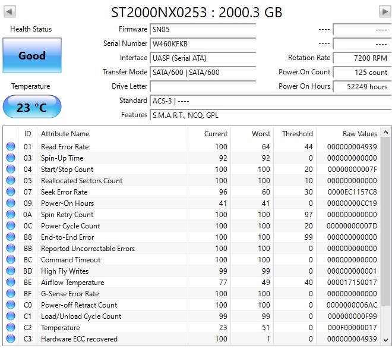The height and width of the screenshot is (348, 392).
Task: Click the Threshold column header
Action: click(297, 134)
